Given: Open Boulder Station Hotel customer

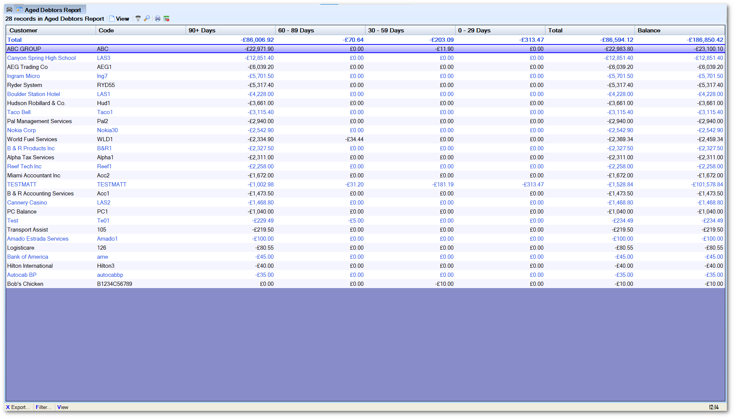Looking at the screenshot, I should pos(34,94).
